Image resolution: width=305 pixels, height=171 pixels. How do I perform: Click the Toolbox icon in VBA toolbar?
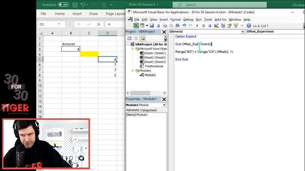click(x=242, y=26)
